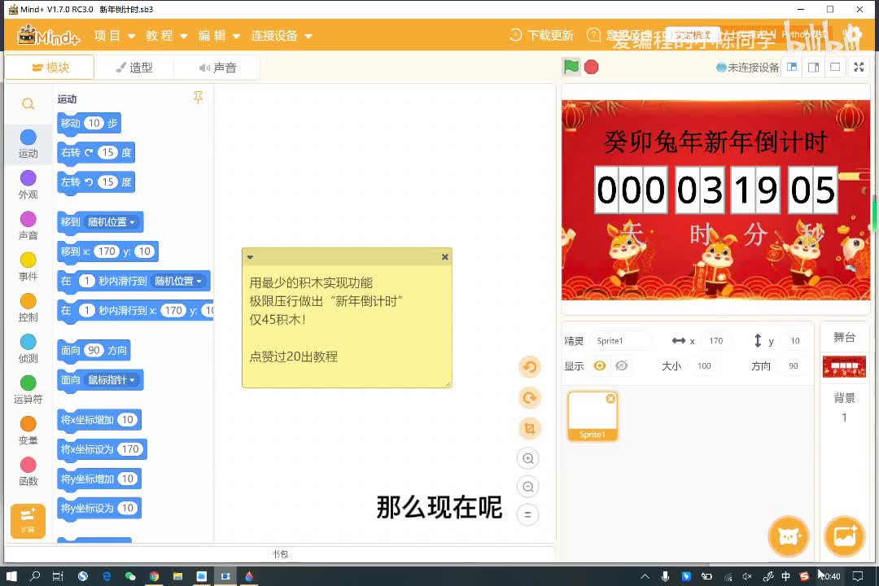Click the 左转 15 度 block
The height and width of the screenshot is (586, 879).
point(96,182)
